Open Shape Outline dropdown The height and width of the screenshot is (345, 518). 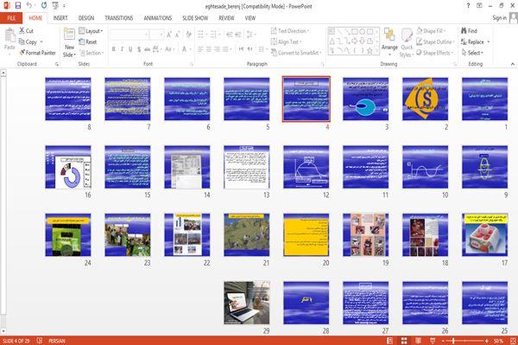click(x=435, y=42)
